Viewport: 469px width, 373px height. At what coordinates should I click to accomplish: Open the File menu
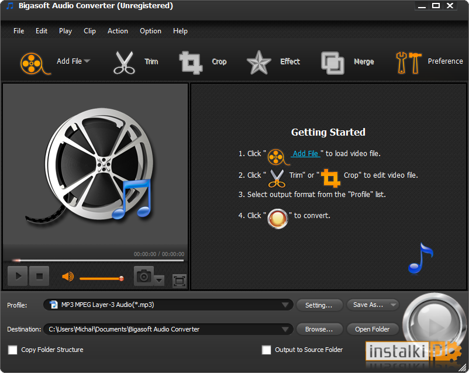coord(19,31)
